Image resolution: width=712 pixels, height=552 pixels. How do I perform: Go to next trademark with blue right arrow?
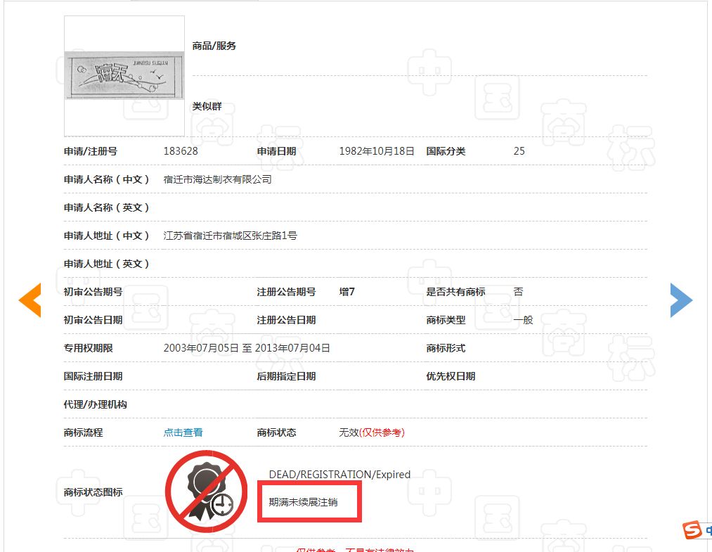681,300
